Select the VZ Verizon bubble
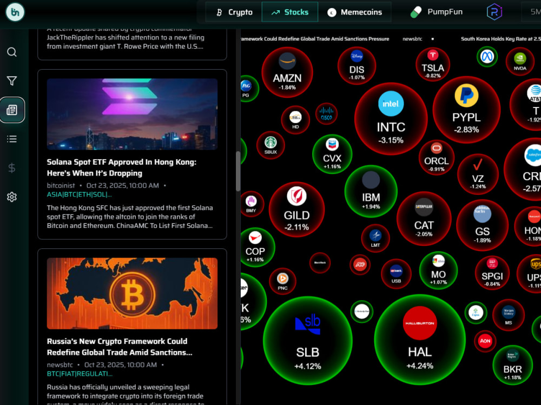 pos(478,174)
